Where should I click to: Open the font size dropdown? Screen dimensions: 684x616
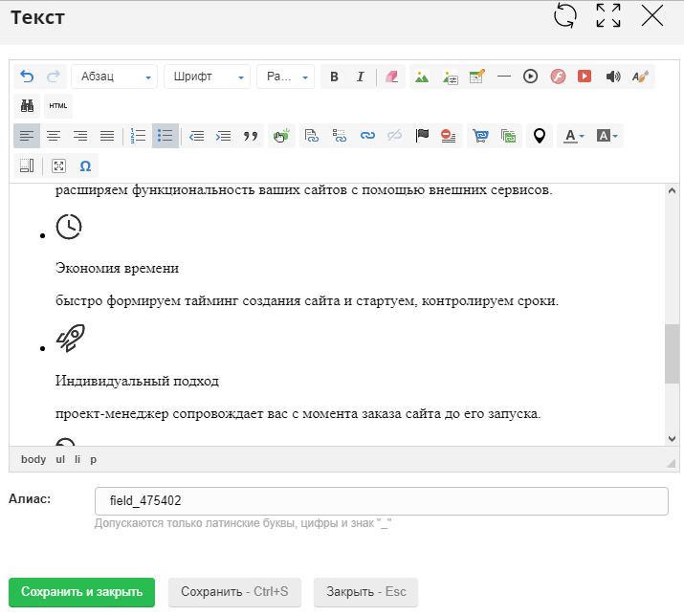[x=285, y=77]
